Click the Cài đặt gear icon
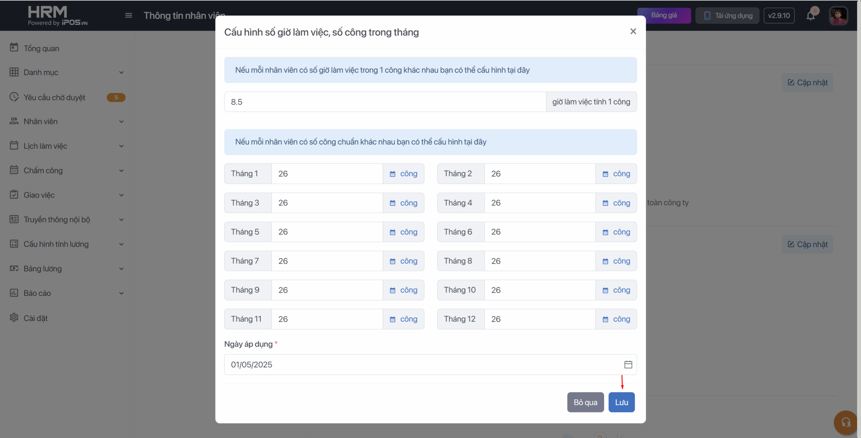This screenshot has width=861, height=438. click(14, 318)
